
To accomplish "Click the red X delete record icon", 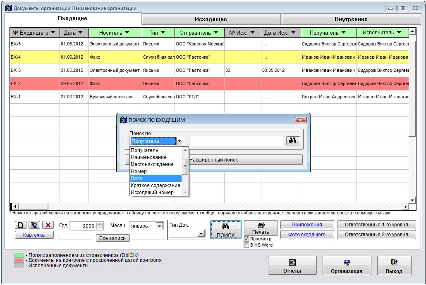I will [48, 225].
